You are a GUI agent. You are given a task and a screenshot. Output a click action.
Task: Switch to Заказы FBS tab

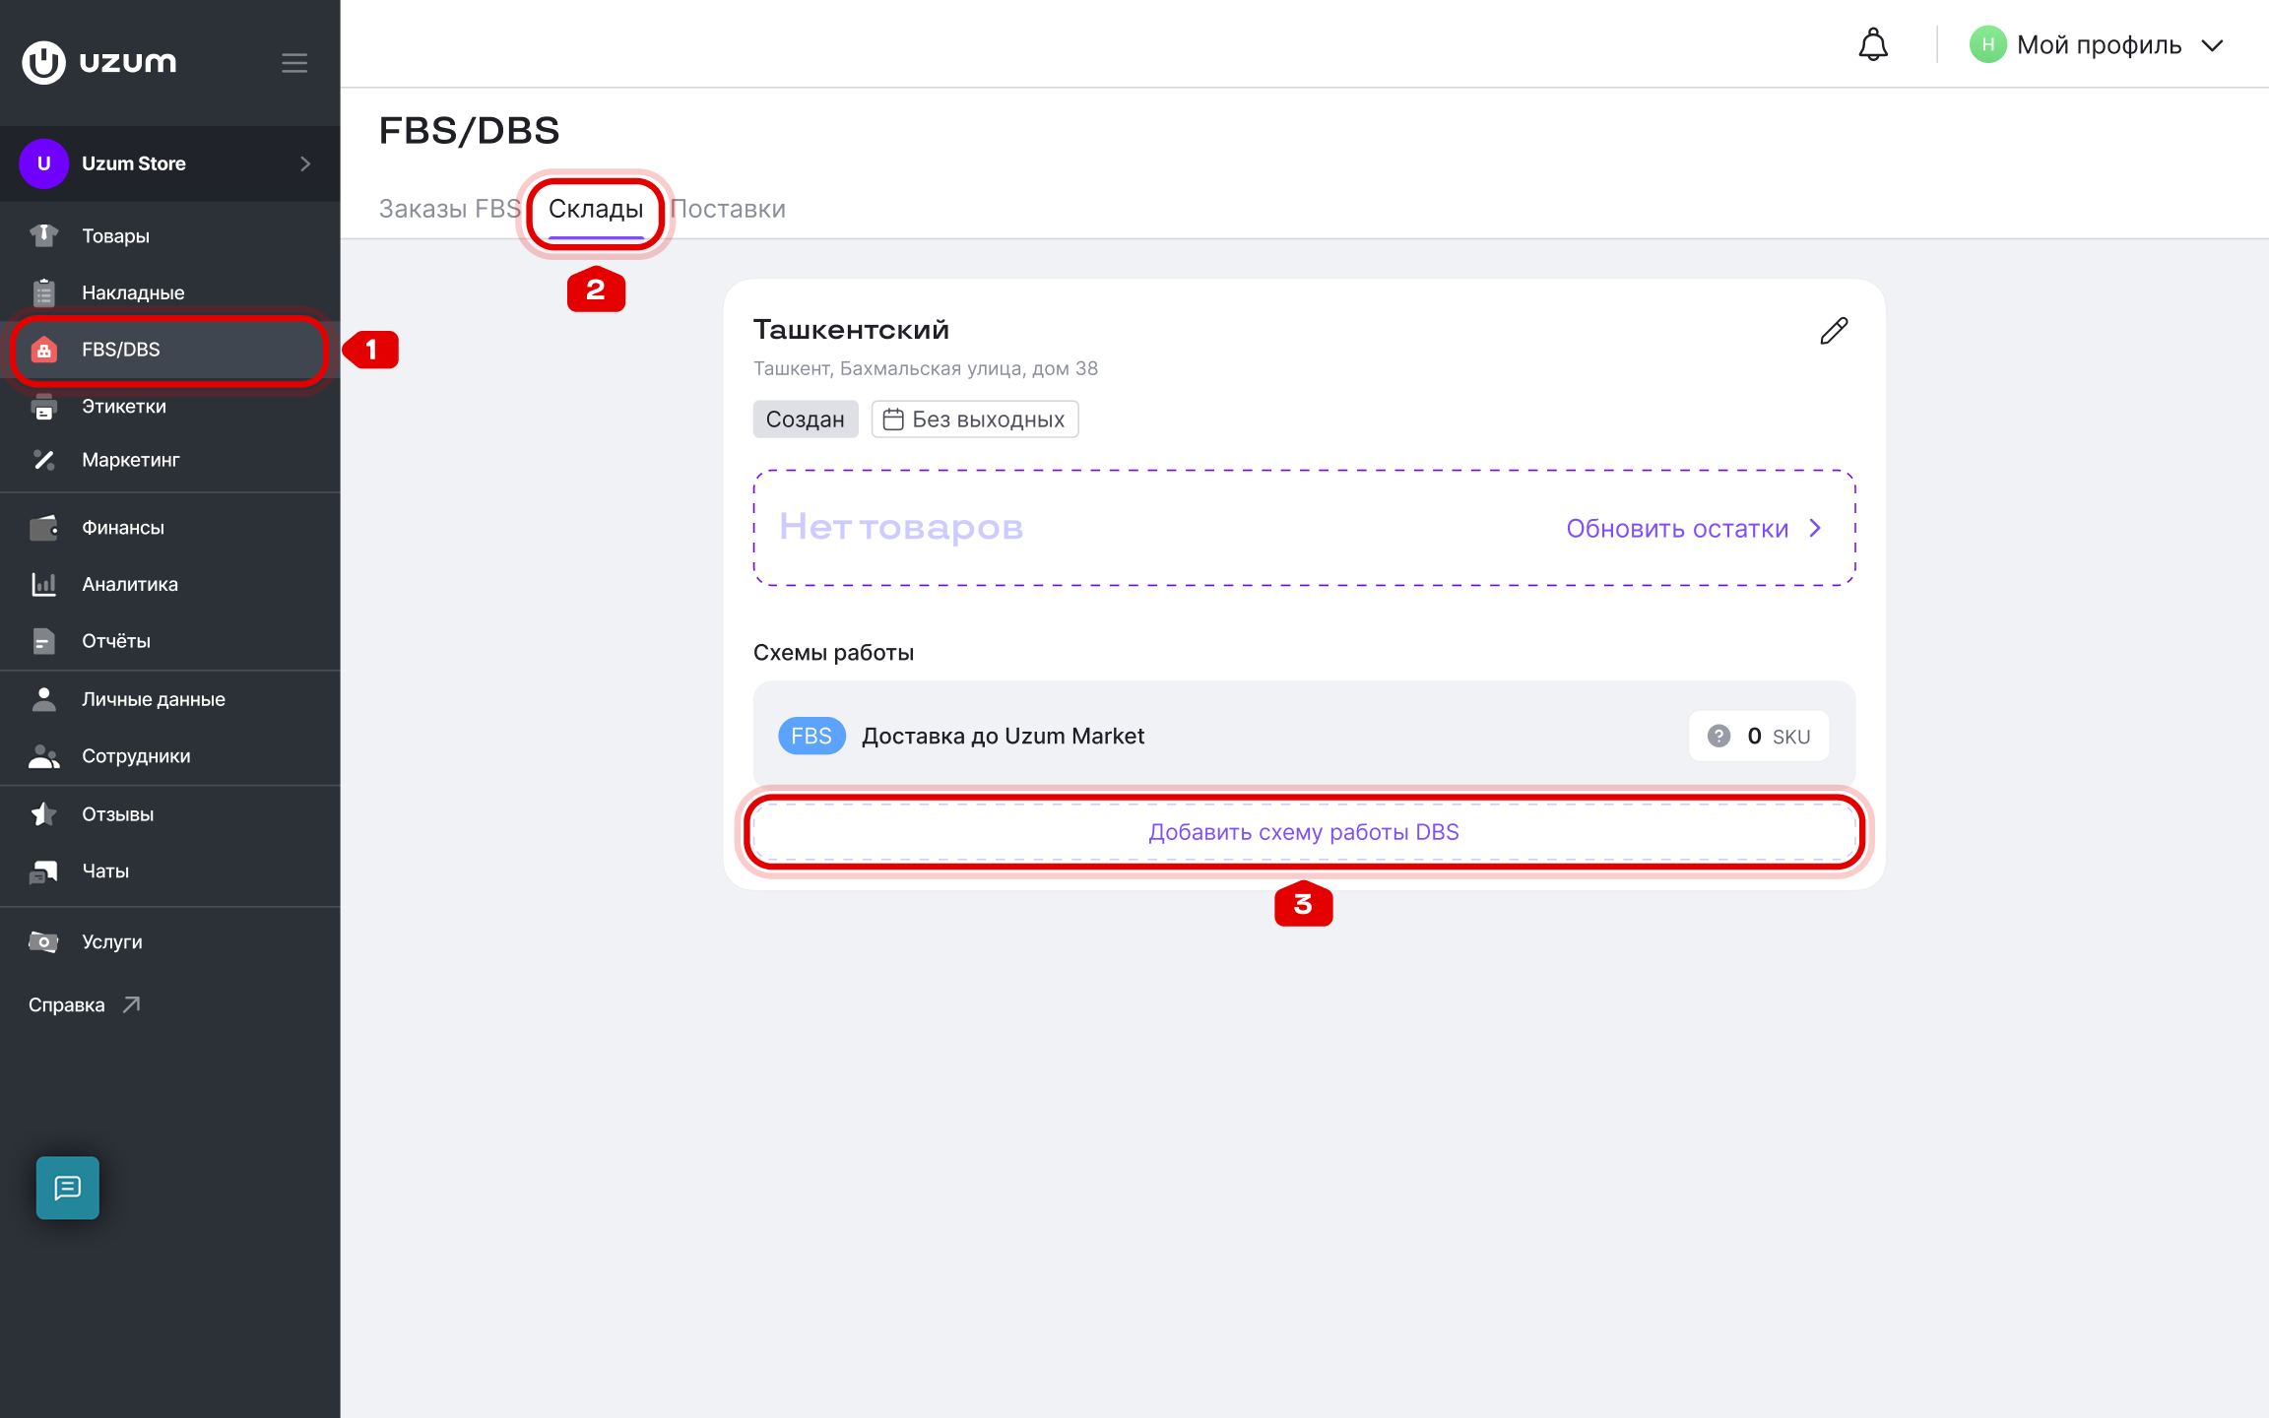(450, 209)
